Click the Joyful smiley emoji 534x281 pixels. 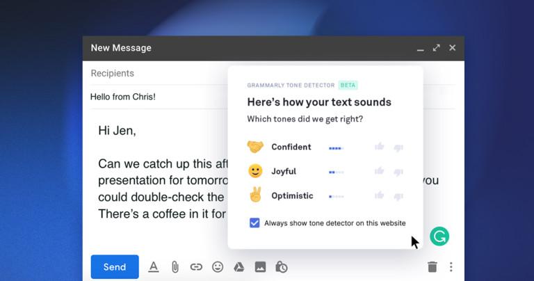[255, 171]
